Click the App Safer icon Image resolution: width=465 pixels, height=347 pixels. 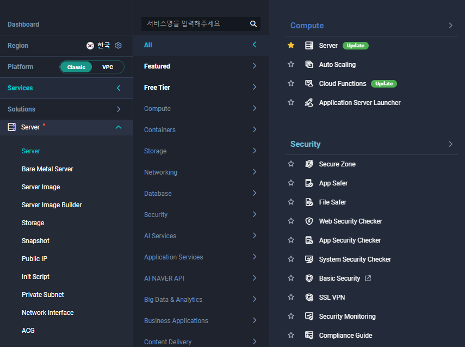pos(309,183)
